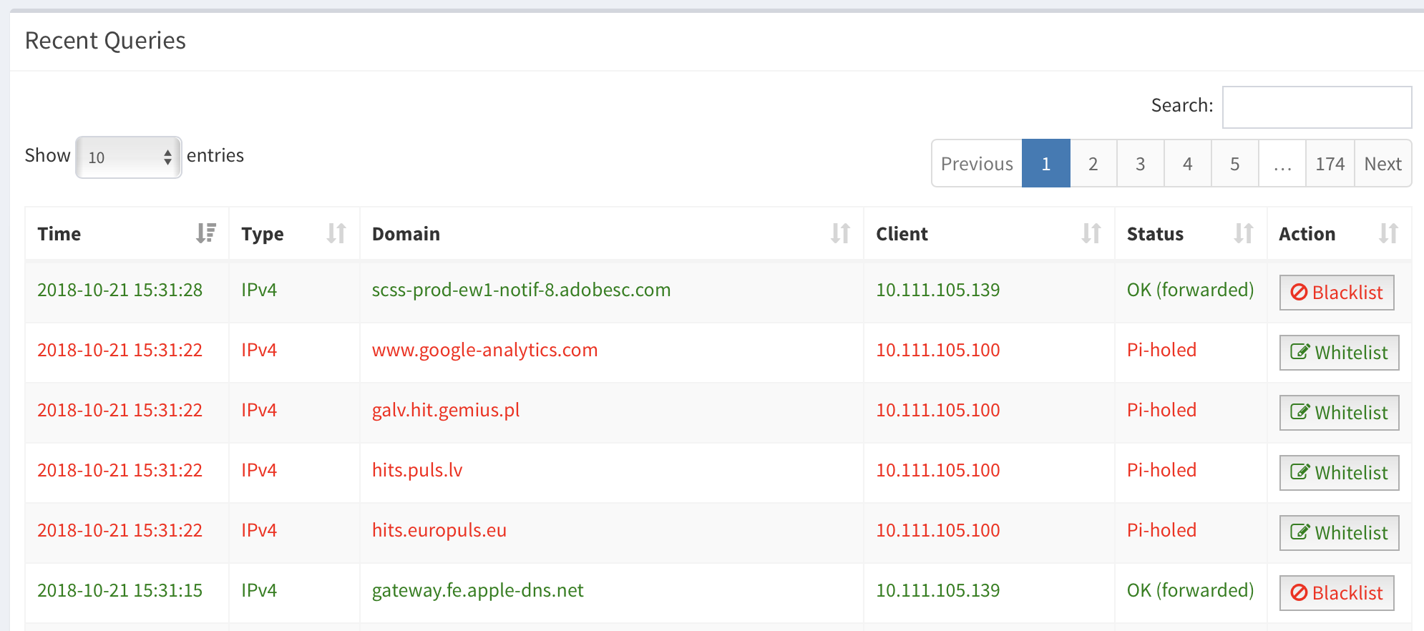This screenshot has width=1424, height=631.
Task: Jump to page 5 of results
Action: (1234, 164)
